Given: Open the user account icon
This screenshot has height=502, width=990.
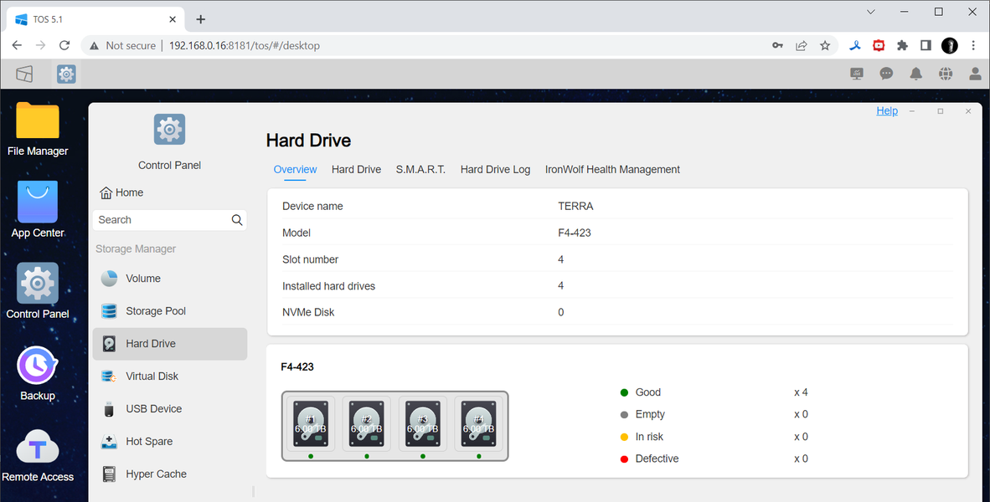Looking at the screenshot, I should coord(975,74).
